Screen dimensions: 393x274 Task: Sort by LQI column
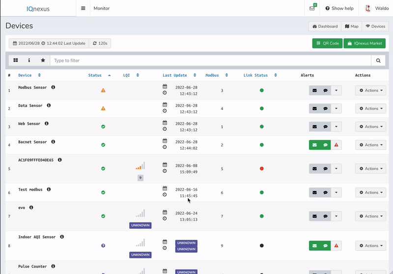click(x=131, y=75)
